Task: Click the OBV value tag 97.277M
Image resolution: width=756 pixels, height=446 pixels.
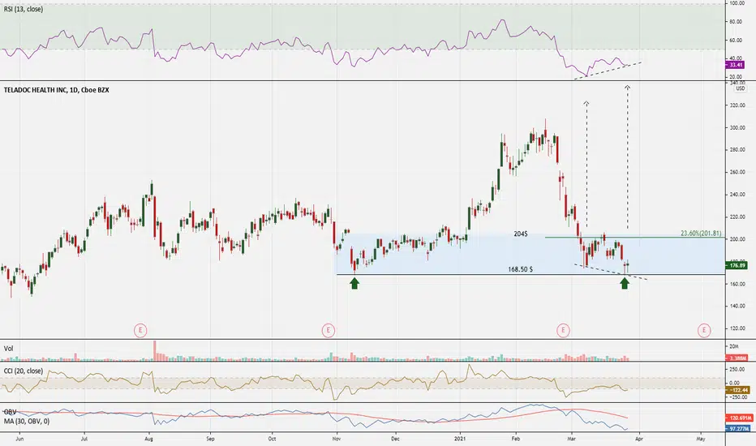Action: click(737, 428)
